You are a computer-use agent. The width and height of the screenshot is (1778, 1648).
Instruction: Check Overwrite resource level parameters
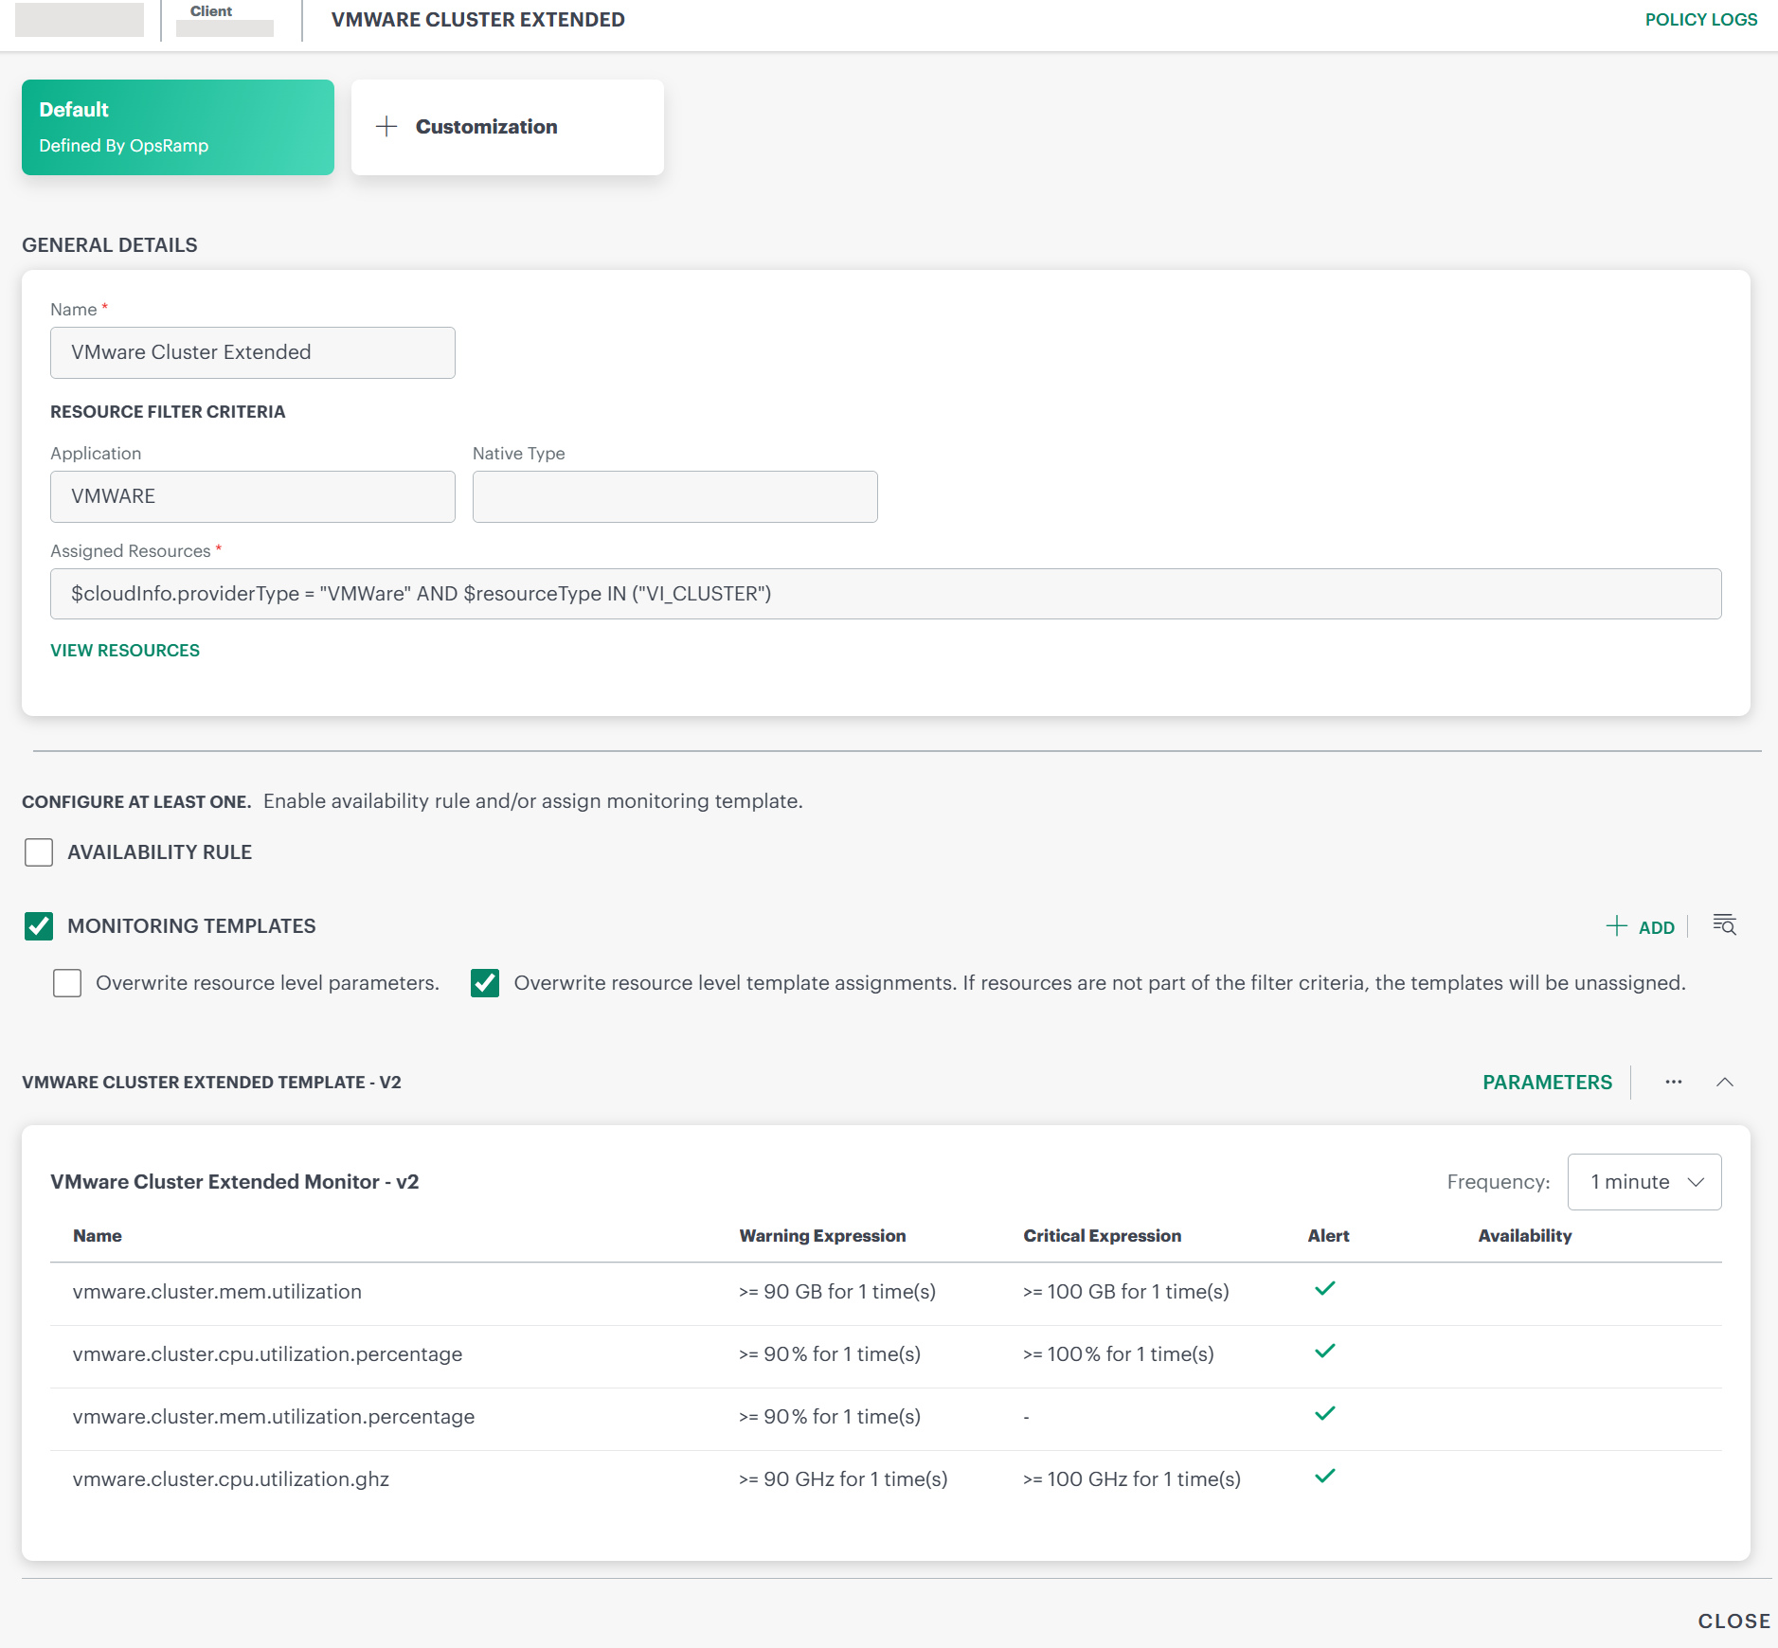tap(66, 983)
